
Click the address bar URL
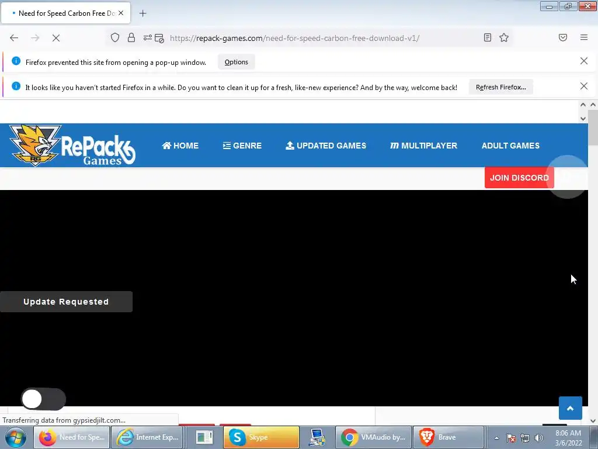point(294,38)
